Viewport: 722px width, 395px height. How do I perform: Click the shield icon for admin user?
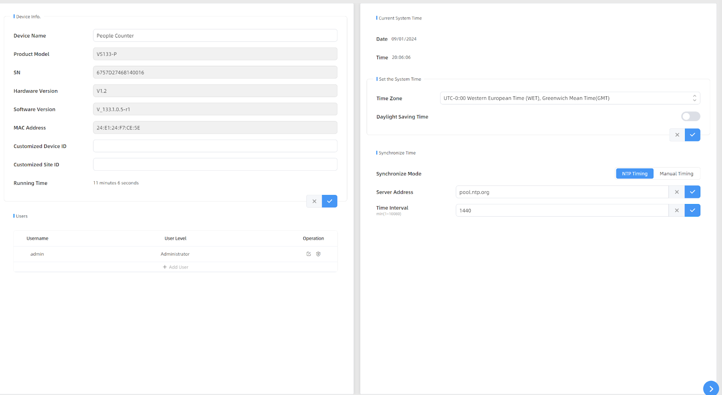coord(318,254)
